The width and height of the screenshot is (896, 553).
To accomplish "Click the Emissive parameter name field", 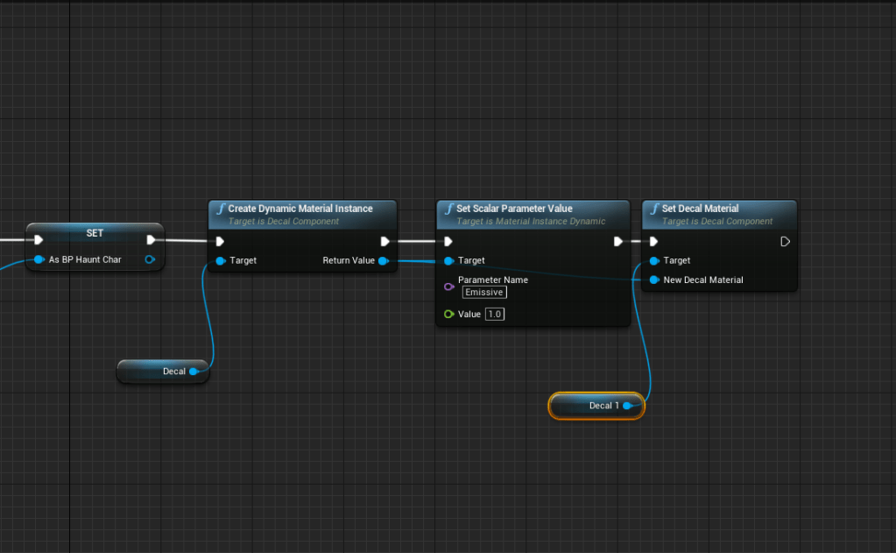I will click(483, 293).
